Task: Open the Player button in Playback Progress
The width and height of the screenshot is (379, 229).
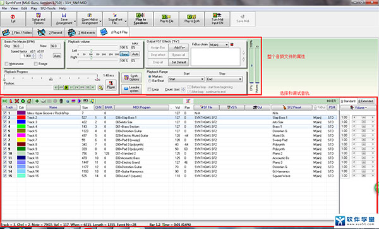Action: [x=111, y=85]
